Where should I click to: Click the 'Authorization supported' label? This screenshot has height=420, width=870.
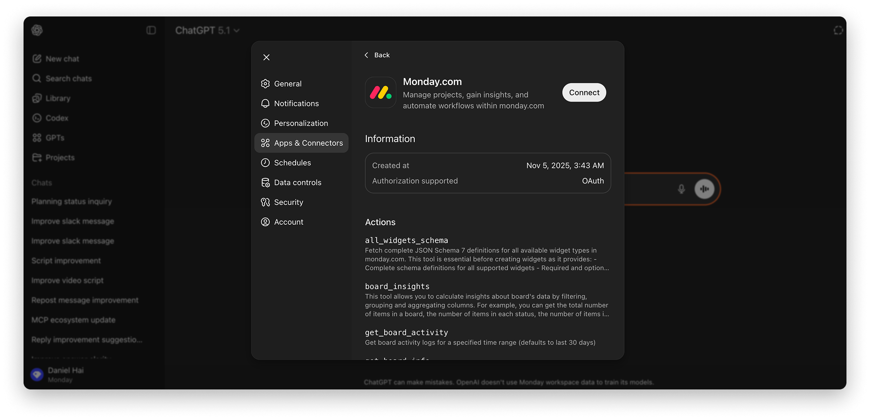point(415,181)
